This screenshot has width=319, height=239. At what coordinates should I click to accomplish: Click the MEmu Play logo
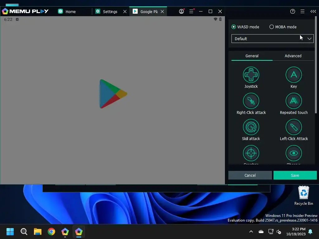pos(25,12)
